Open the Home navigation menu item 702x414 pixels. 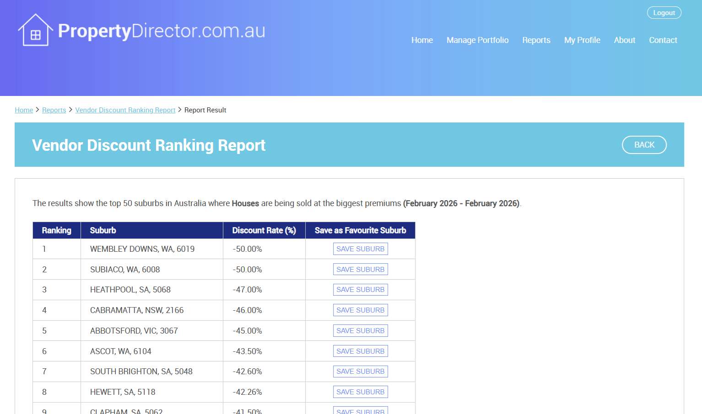tap(422, 40)
